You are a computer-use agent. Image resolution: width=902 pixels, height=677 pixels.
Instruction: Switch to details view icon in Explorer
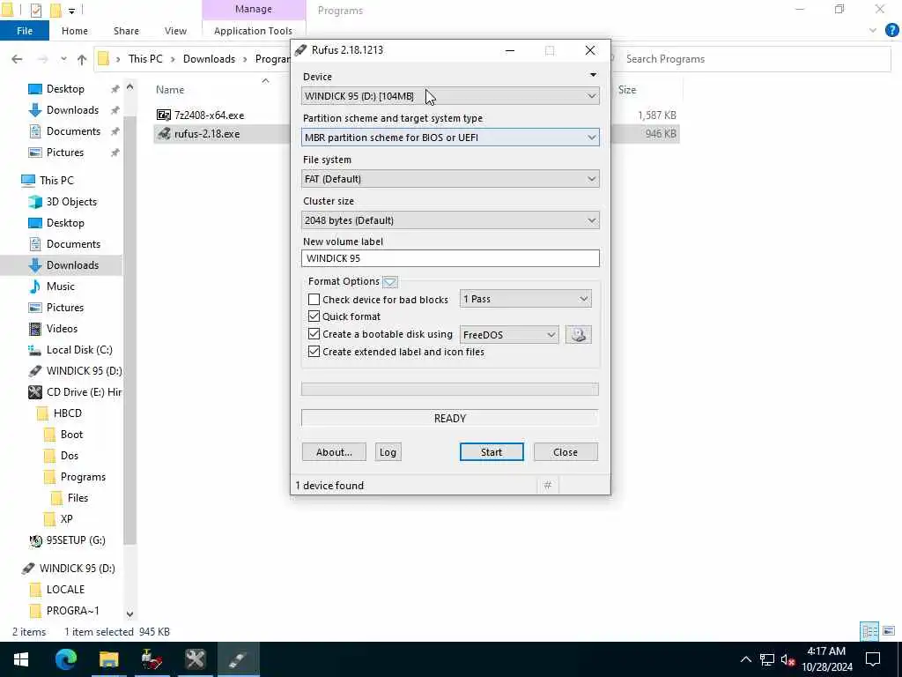click(x=869, y=631)
